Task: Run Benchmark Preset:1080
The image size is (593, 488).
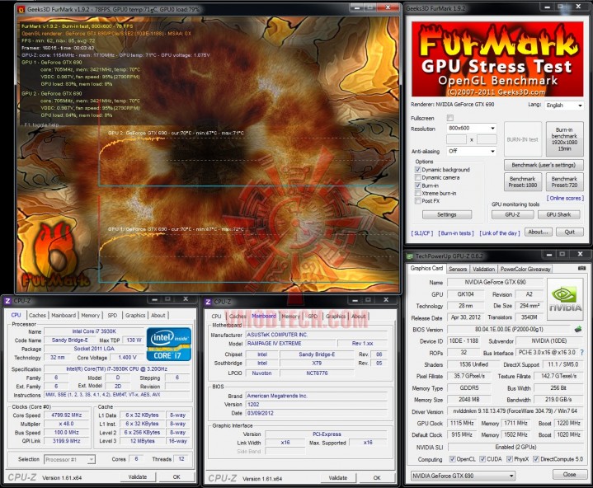Action: (x=523, y=182)
